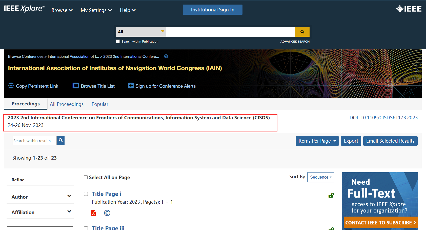Click the 2023 2nd International Confere... breadcrumb
Viewport: 426px width, 230px height.
tap(131, 56)
